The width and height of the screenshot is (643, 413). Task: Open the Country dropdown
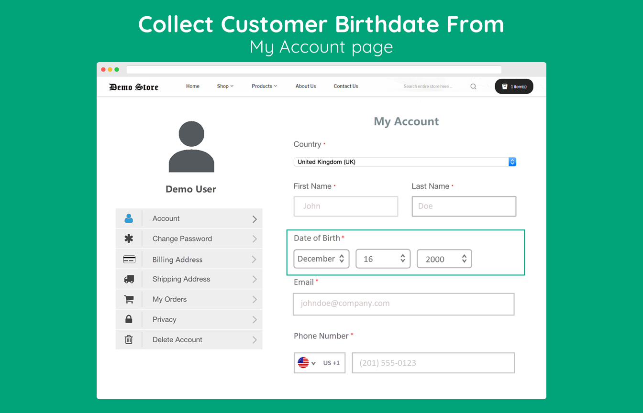coord(404,162)
